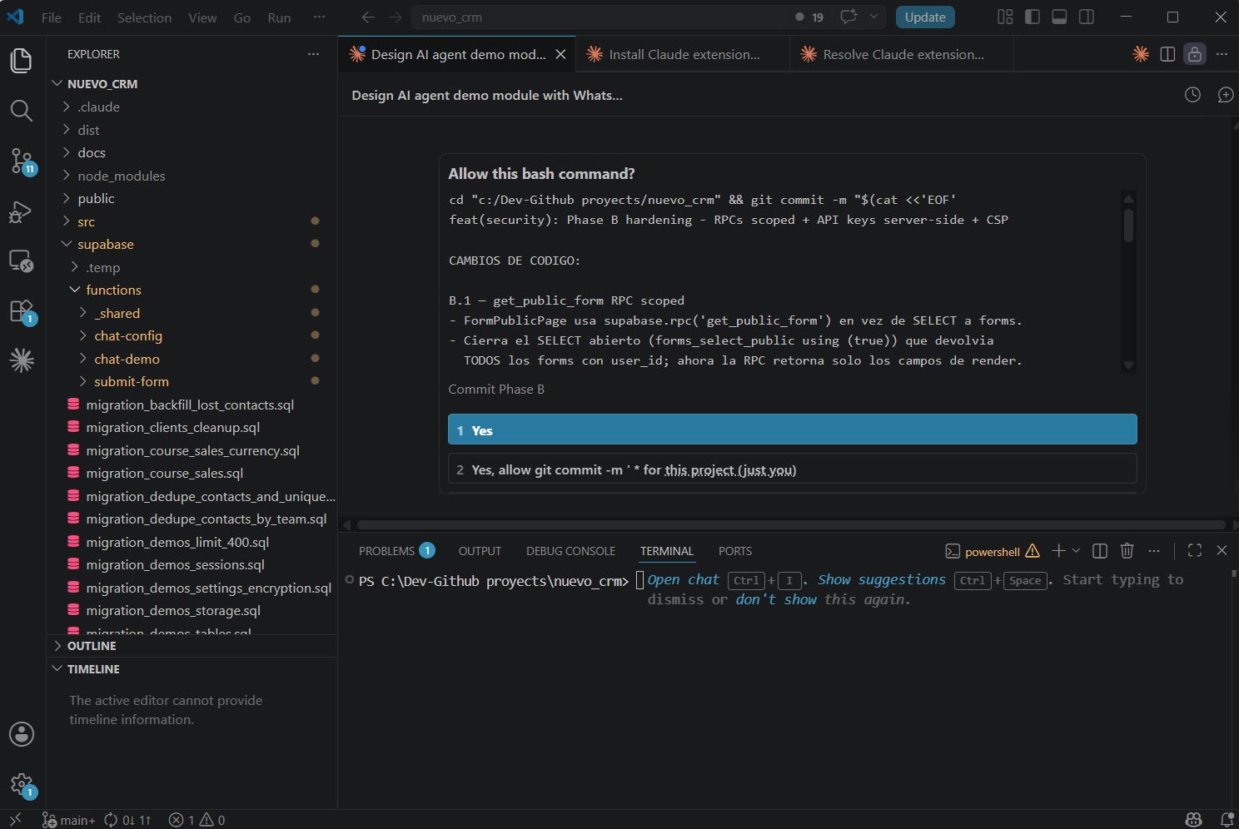1239x829 pixels.
Task: Open the File menu
Action: 52,17
